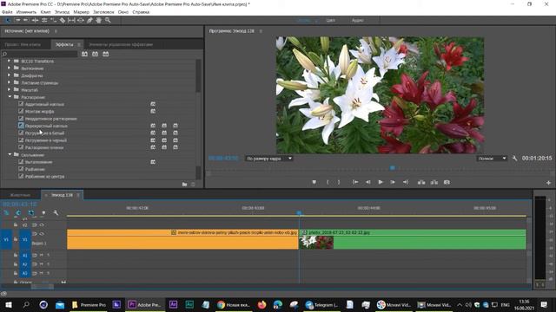556x312 pixels.
Task: Open button editor plus icon
Action: point(548,183)
